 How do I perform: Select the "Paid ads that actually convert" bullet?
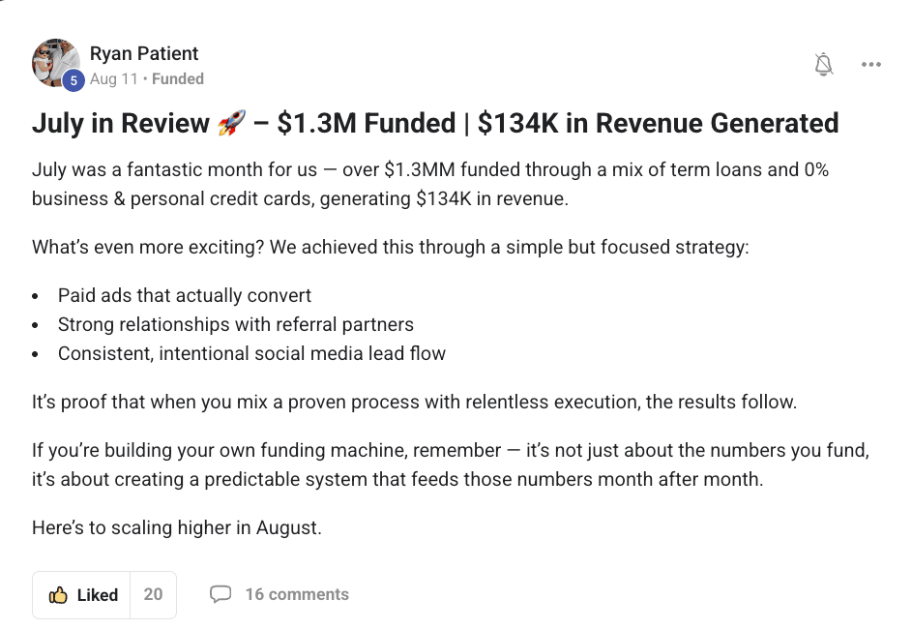click(185, 295)
